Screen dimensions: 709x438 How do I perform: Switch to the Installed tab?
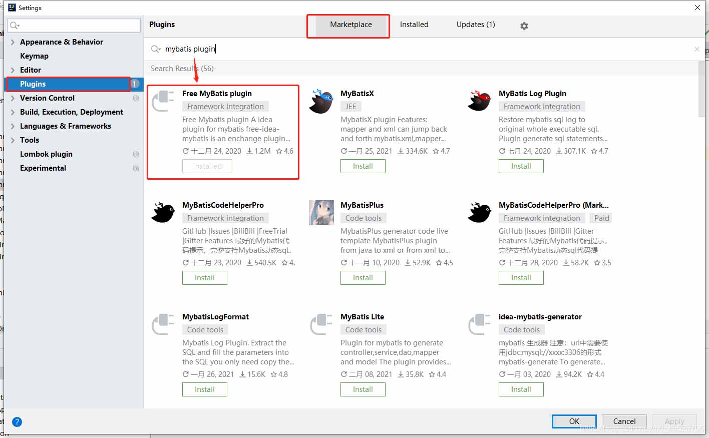(414, 25)
